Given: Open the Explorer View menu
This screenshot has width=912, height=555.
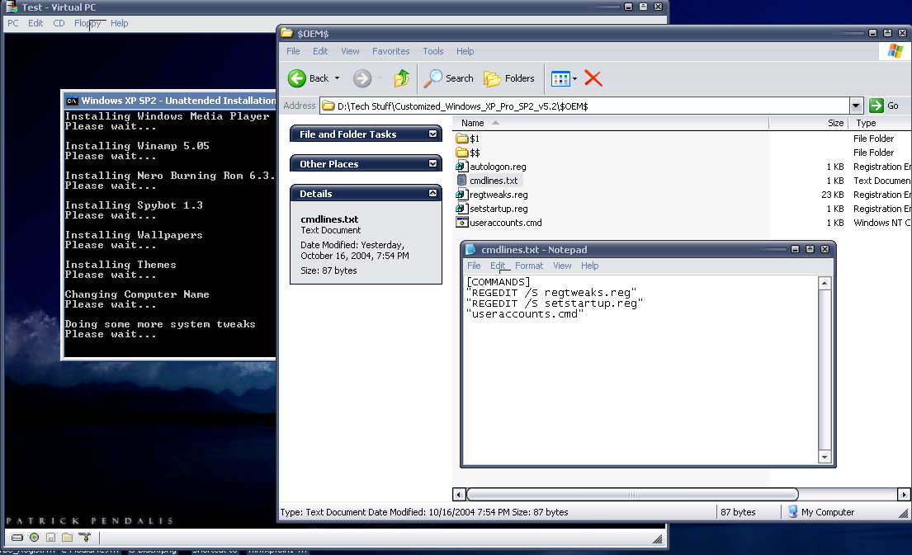Looking at the screenshot, I should (x=350, y=51).
